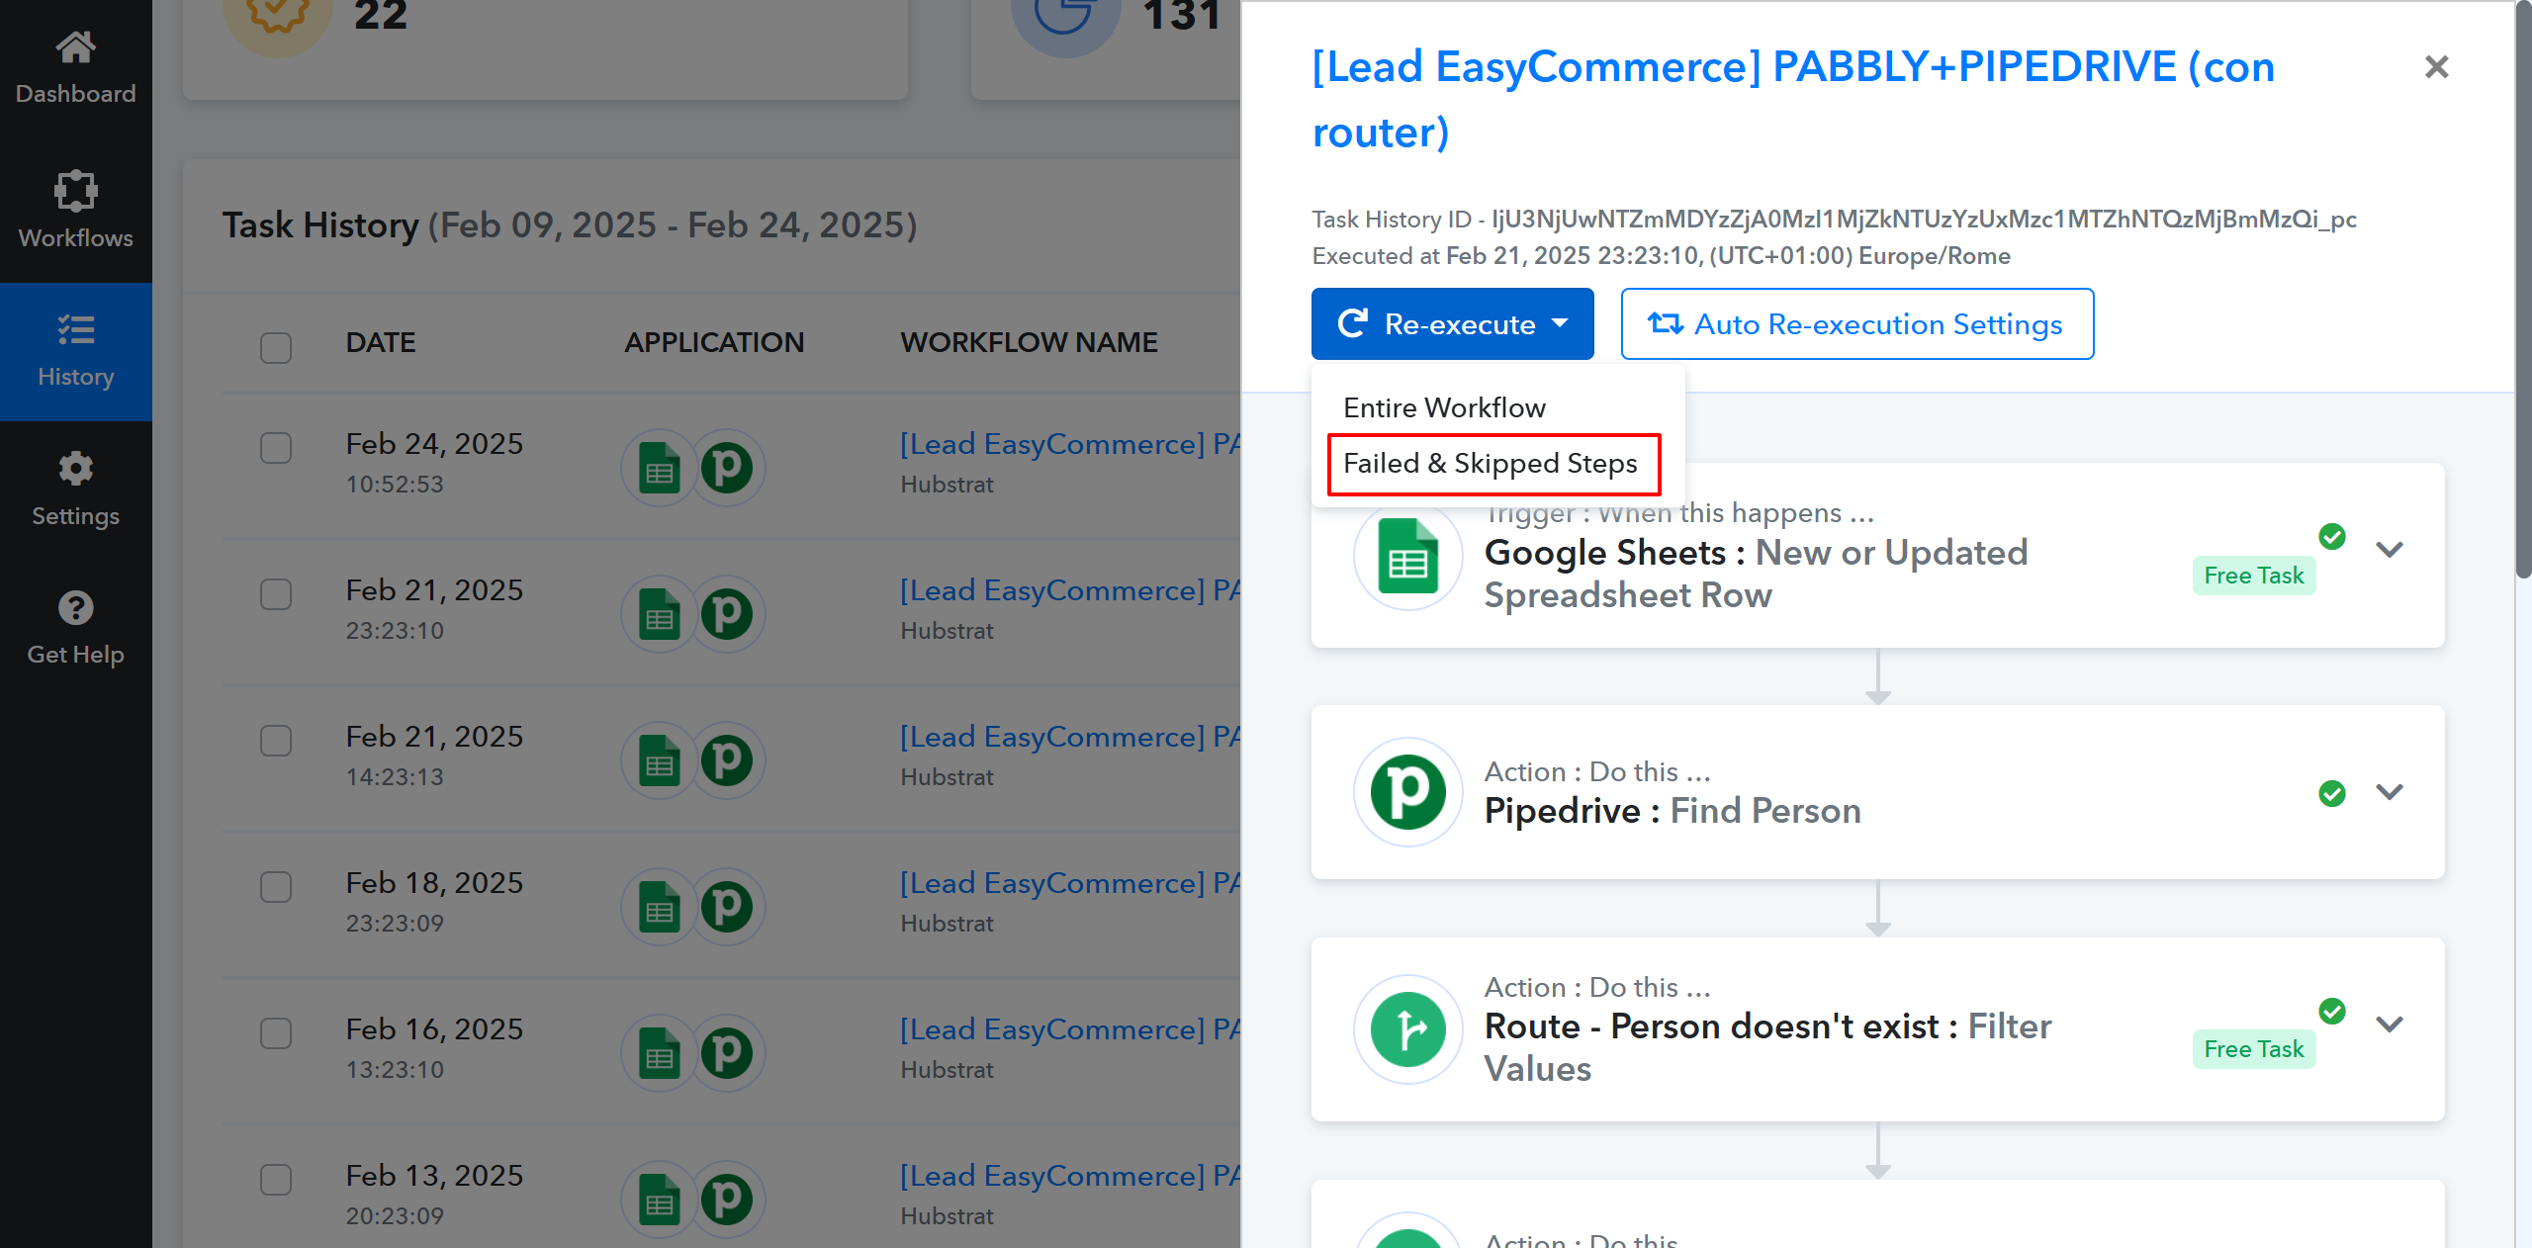Click Google Sheets icon in Feb 18, 2025 row

click(659, 906)
